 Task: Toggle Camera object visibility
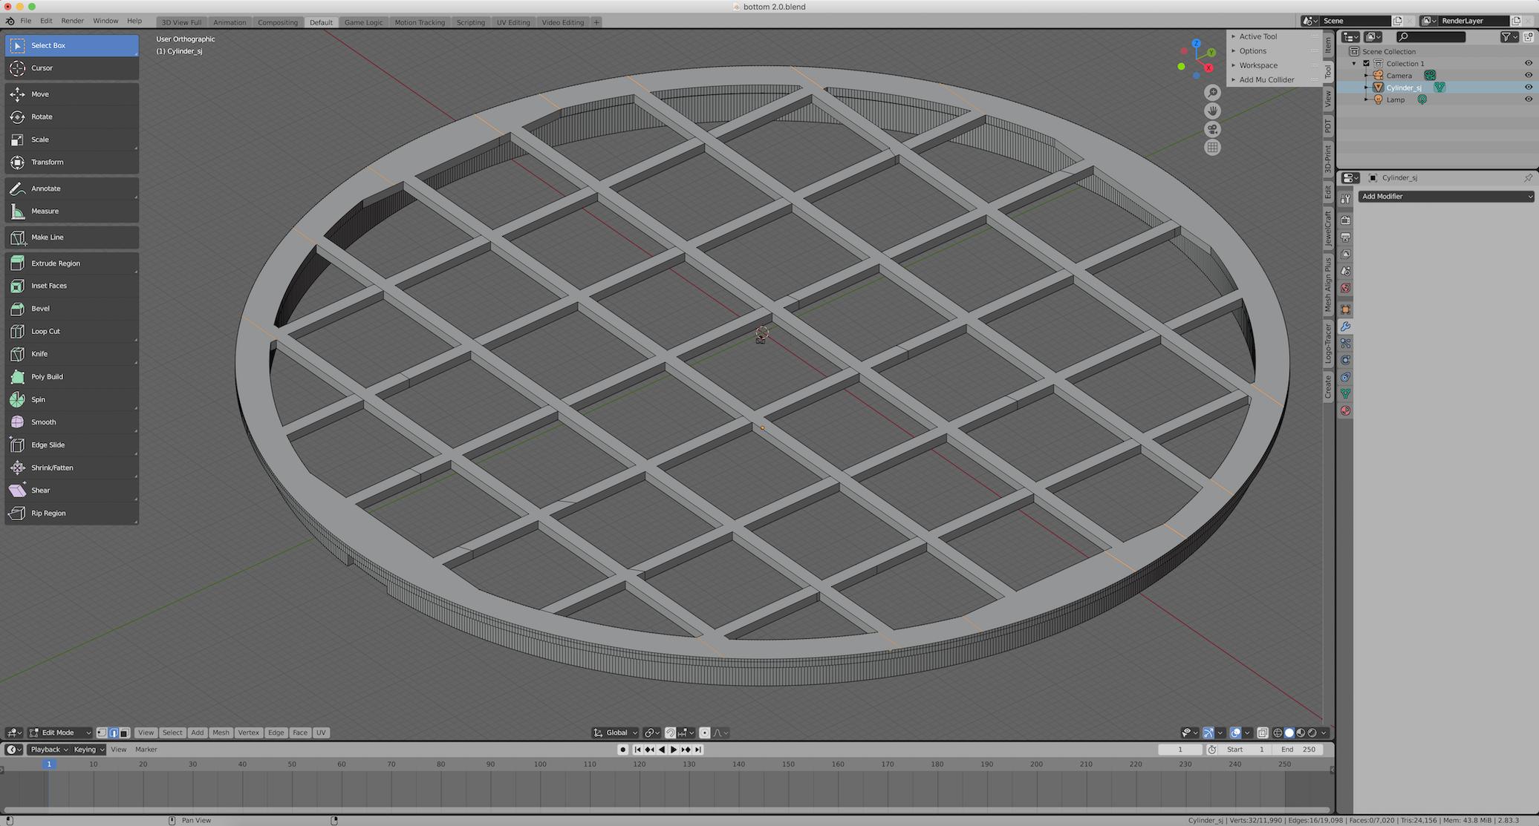[x=1527, y=75]
